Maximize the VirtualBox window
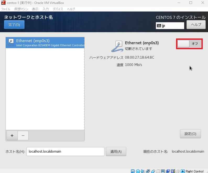Viewport: 208px width, 173px height. pyautogui.click(x=191, y=3)
